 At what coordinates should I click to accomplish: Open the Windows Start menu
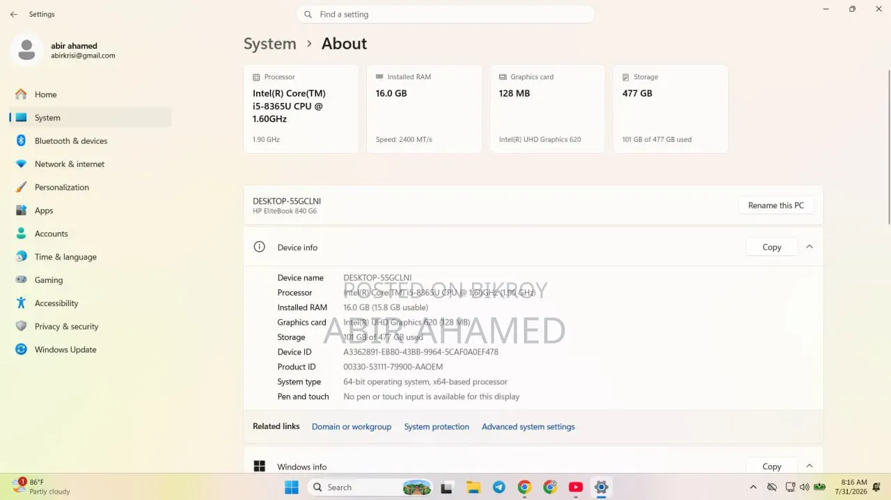(292, 487)
